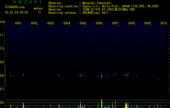This screenshot has width=170, height=108.
Task: Click the HROFFT title text
Action: coord(28,2)
